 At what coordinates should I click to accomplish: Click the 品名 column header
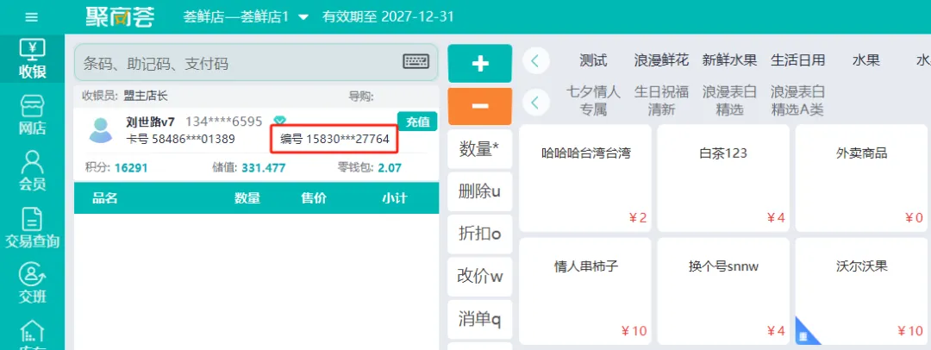pyautogui.click(x=105, y=198)
